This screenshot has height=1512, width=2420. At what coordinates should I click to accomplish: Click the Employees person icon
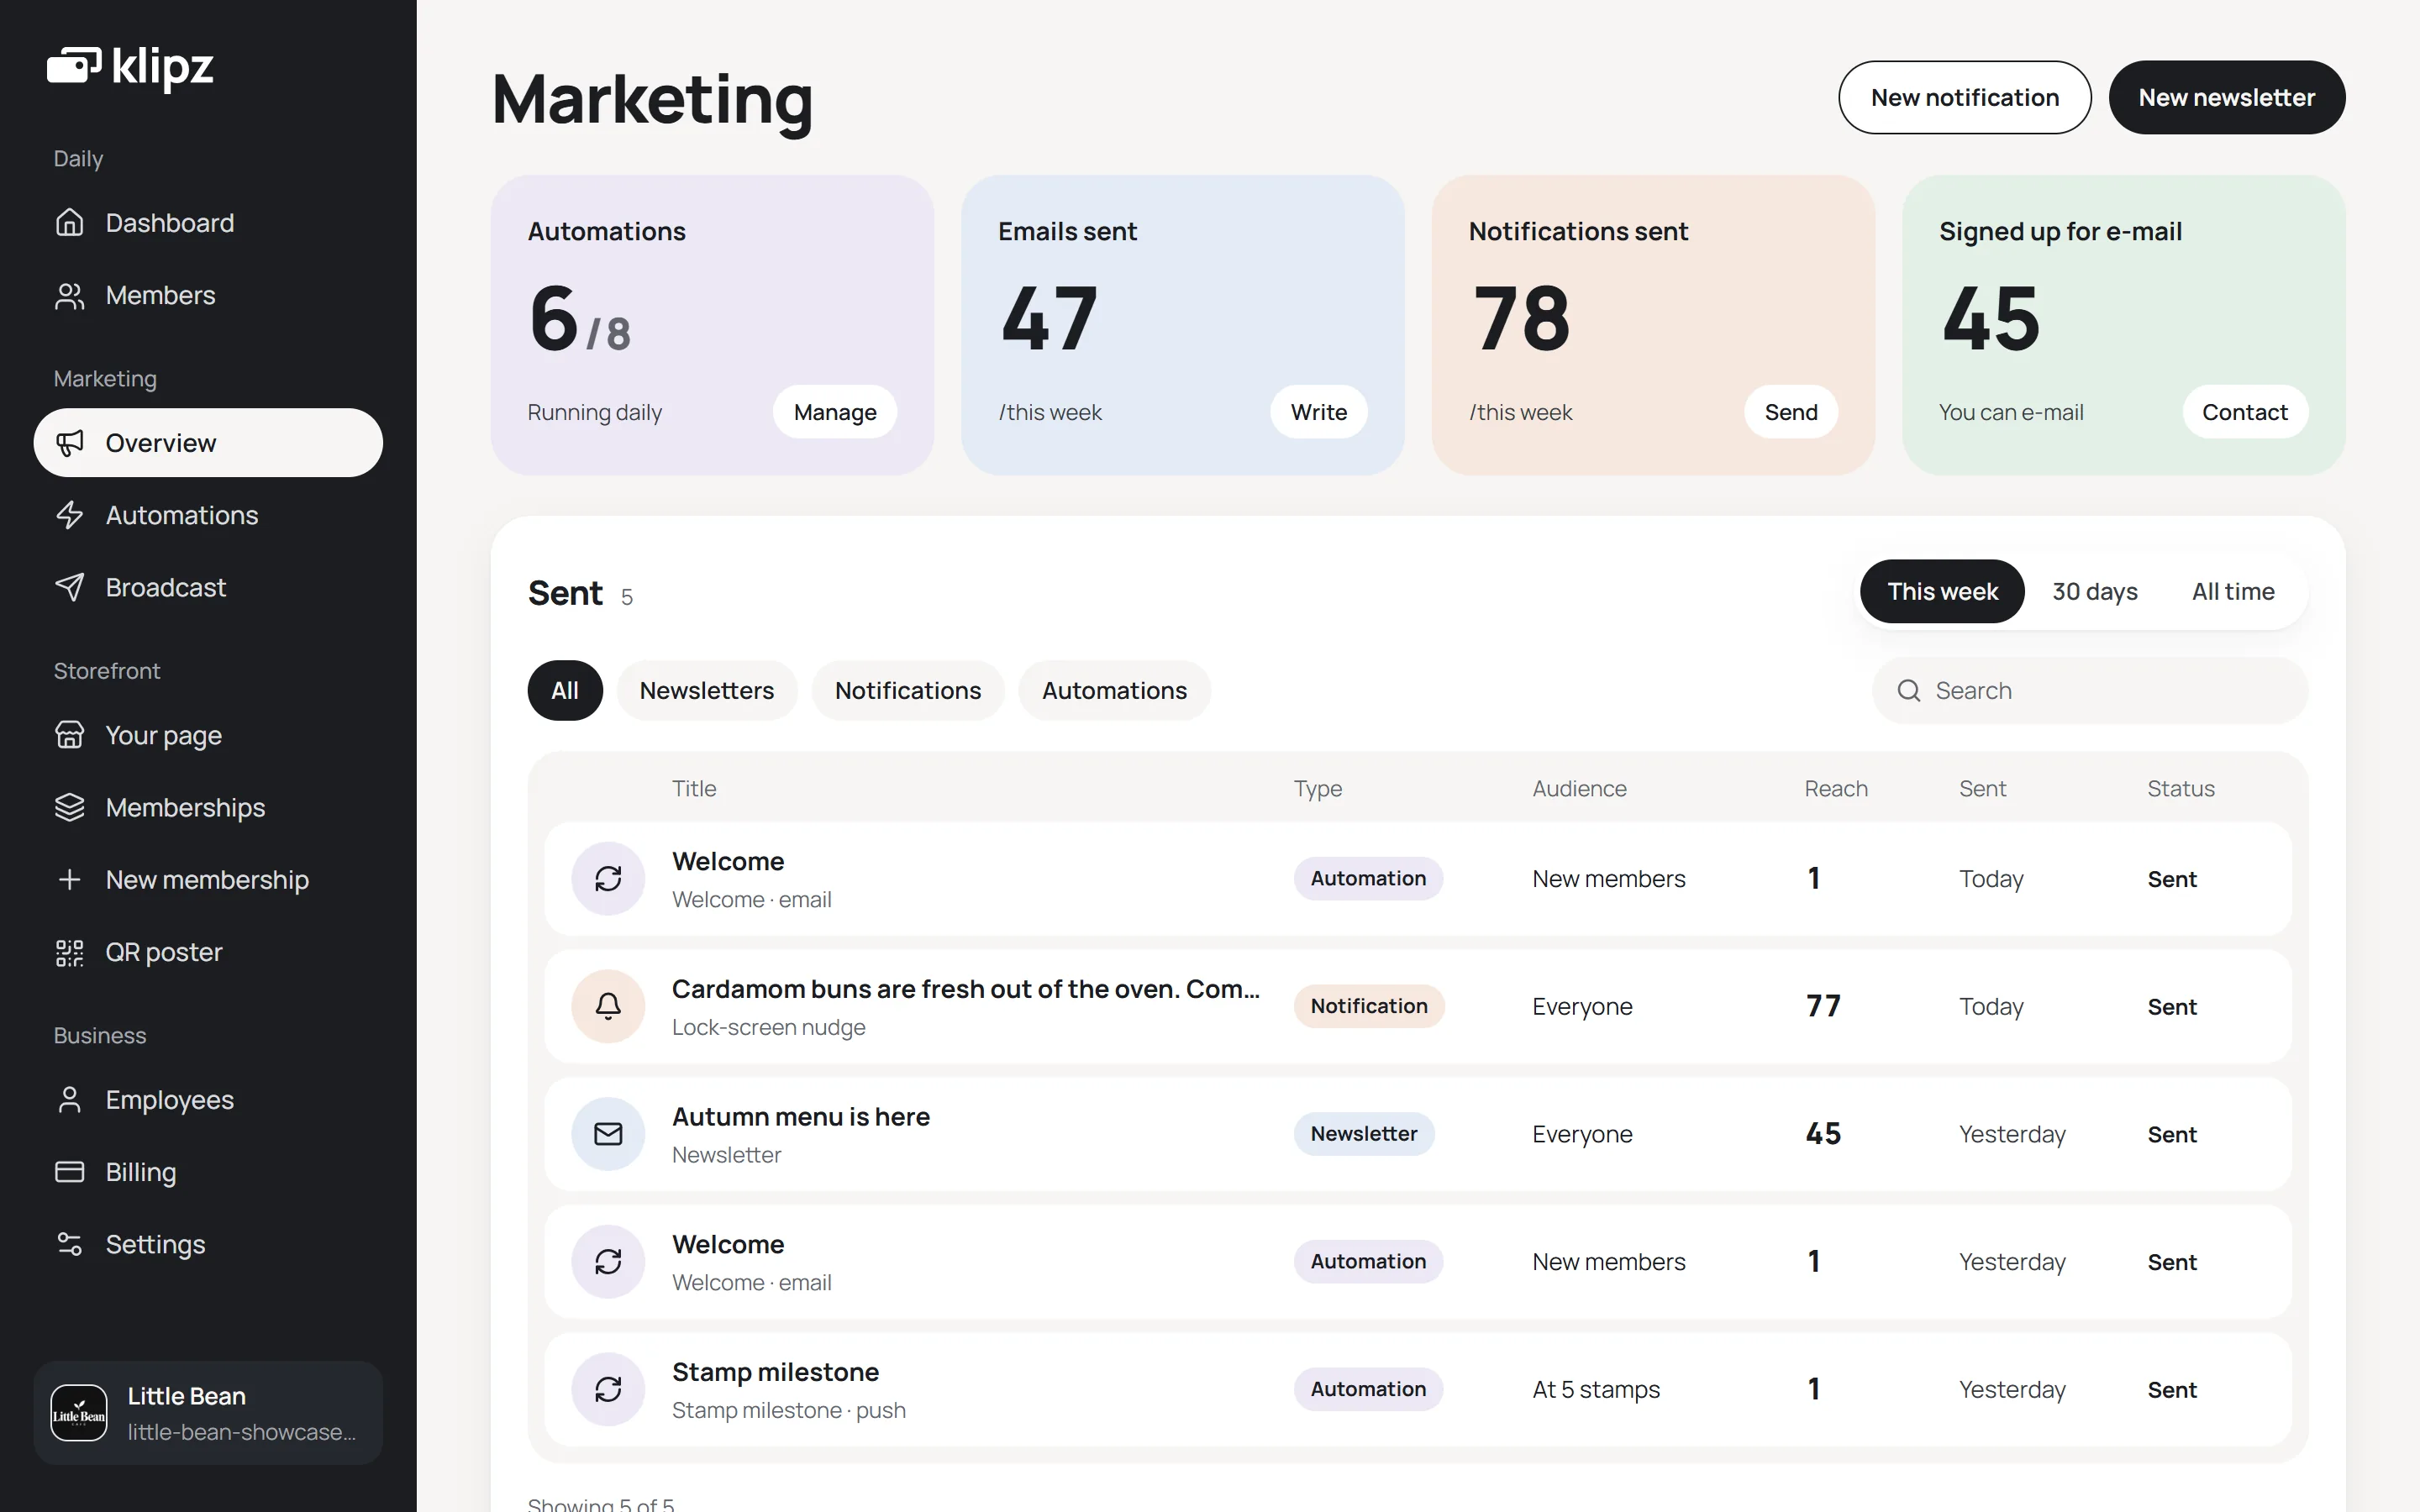point(69,1100)
